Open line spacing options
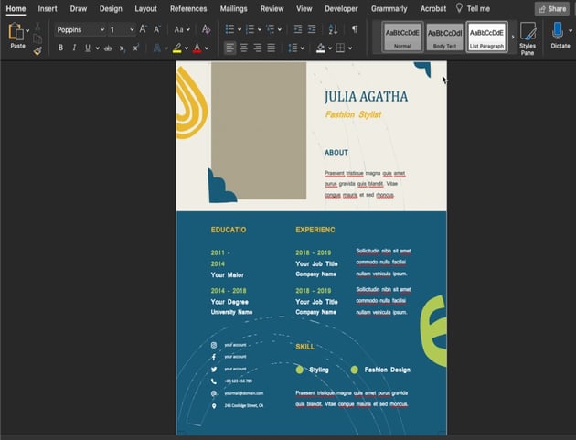Viewport: 576px width, 440px height. coord(293,48)
